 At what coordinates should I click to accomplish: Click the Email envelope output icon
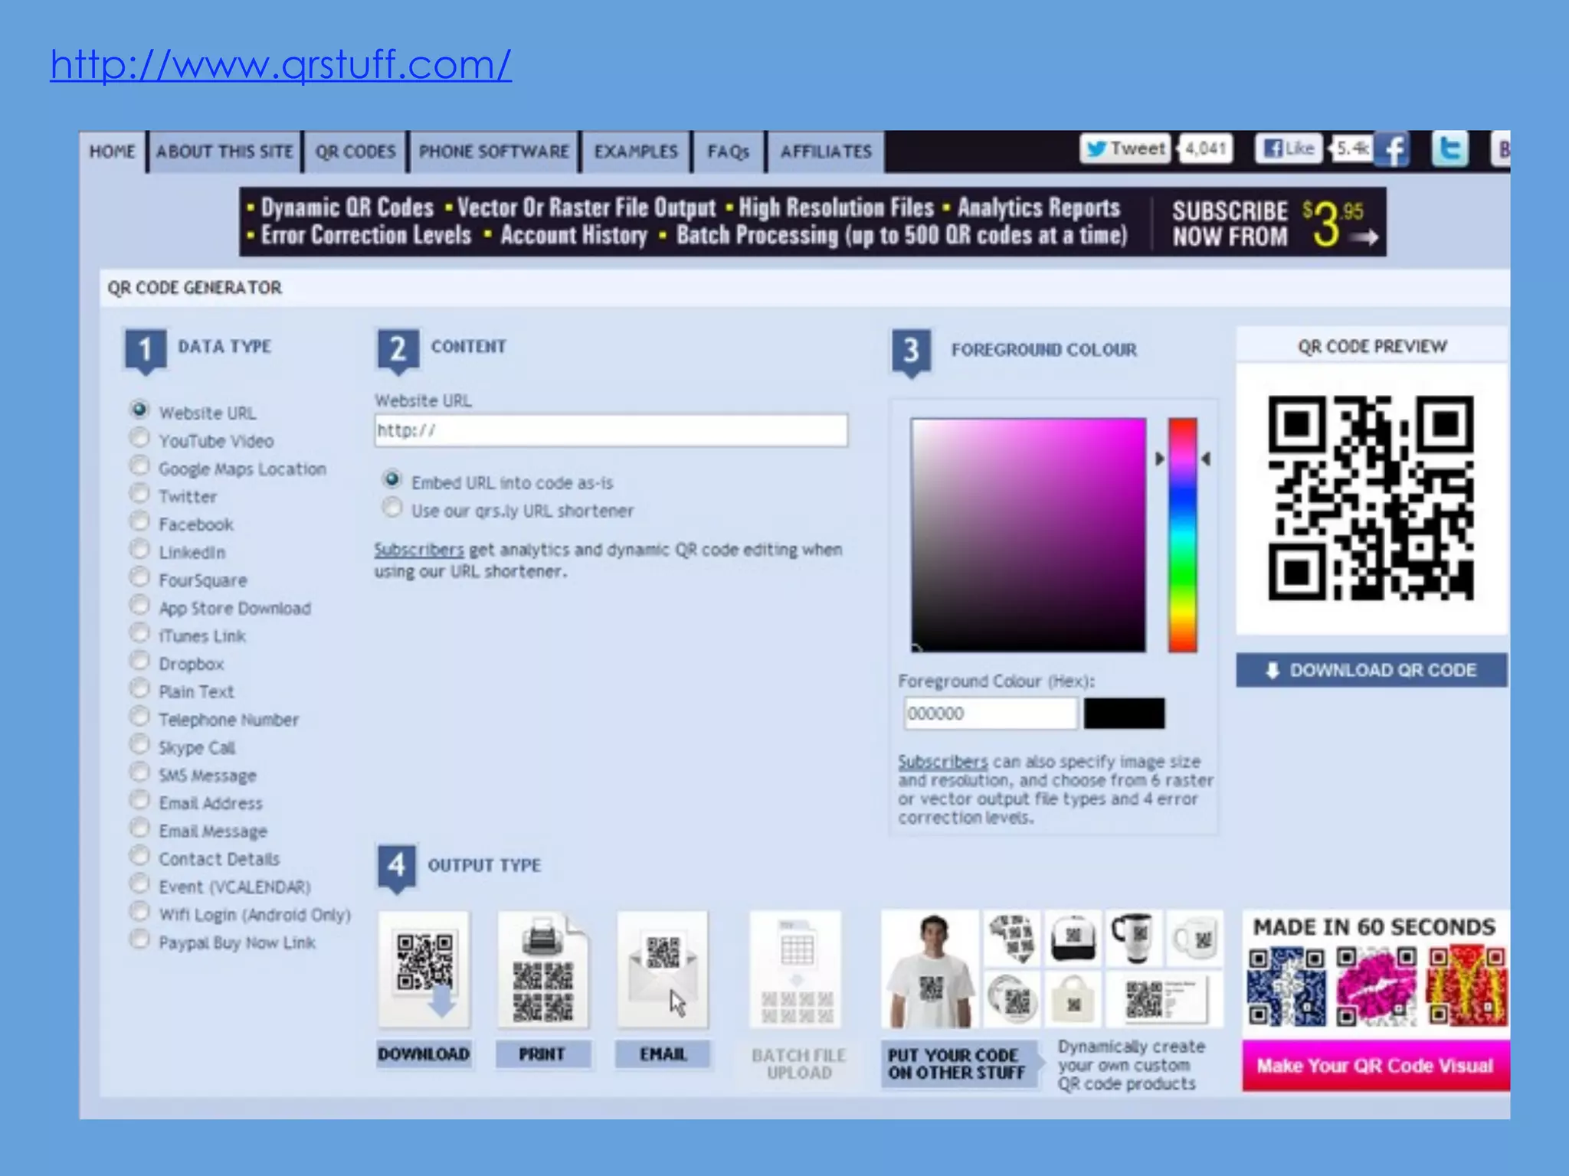coord(663,969)
